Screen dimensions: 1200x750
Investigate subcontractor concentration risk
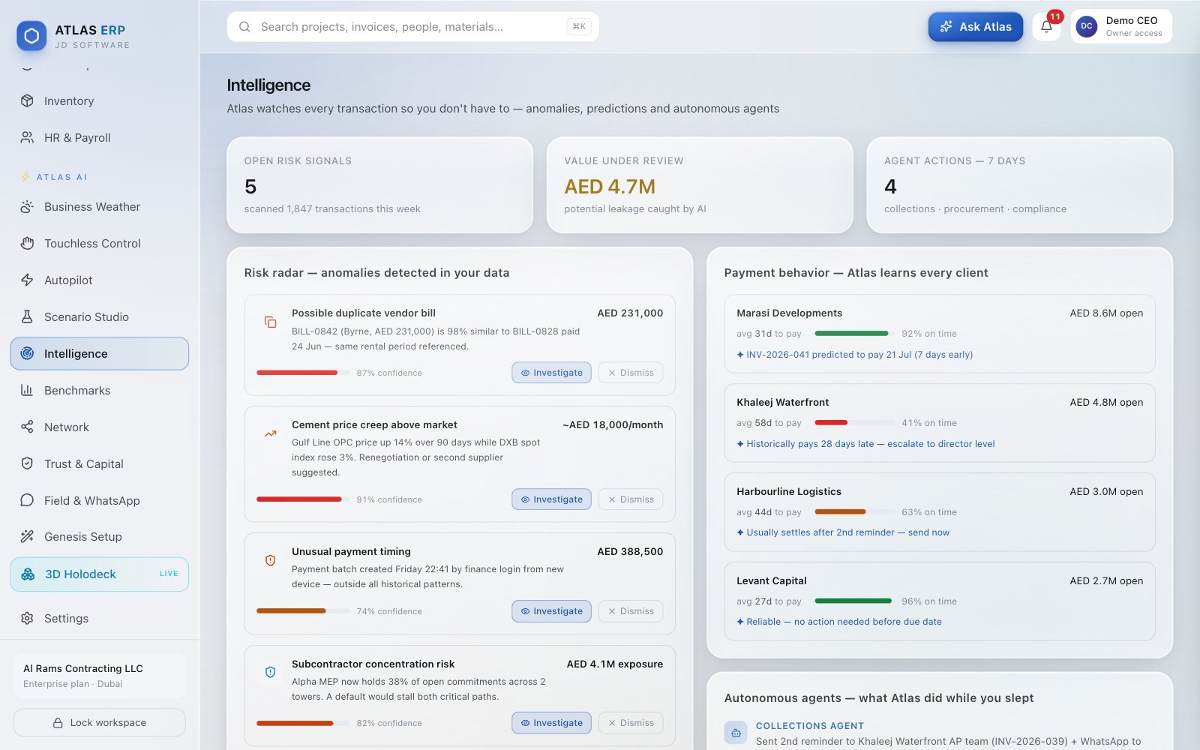[552, 723]
